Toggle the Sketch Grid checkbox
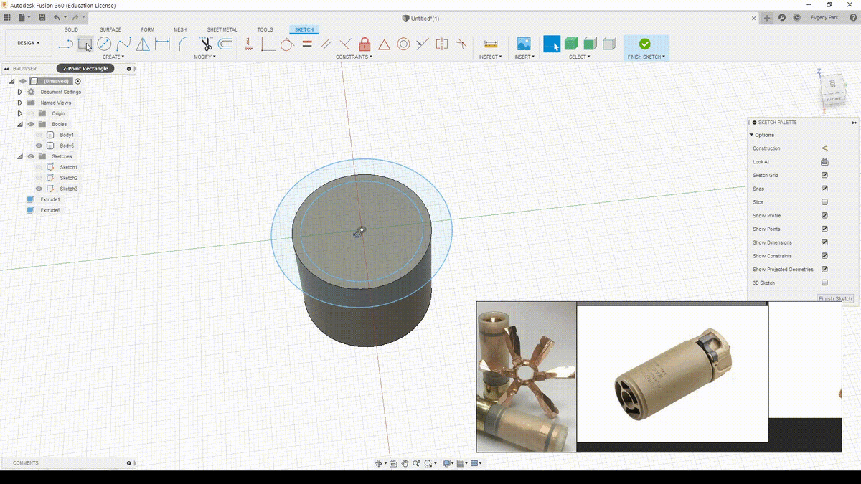 [824, 175]
